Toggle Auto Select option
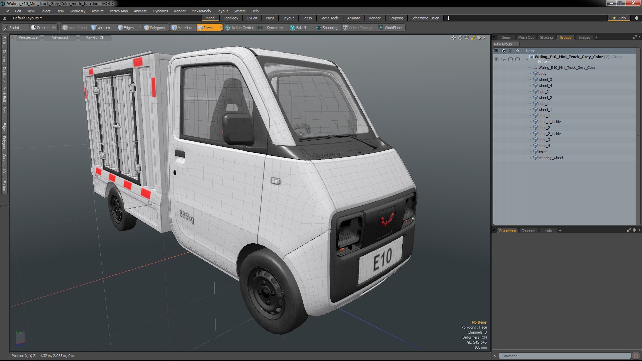 pyautogui.click(x=75, y=28)
